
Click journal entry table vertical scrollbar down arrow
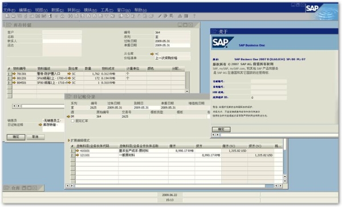click(x=285, y=181)
